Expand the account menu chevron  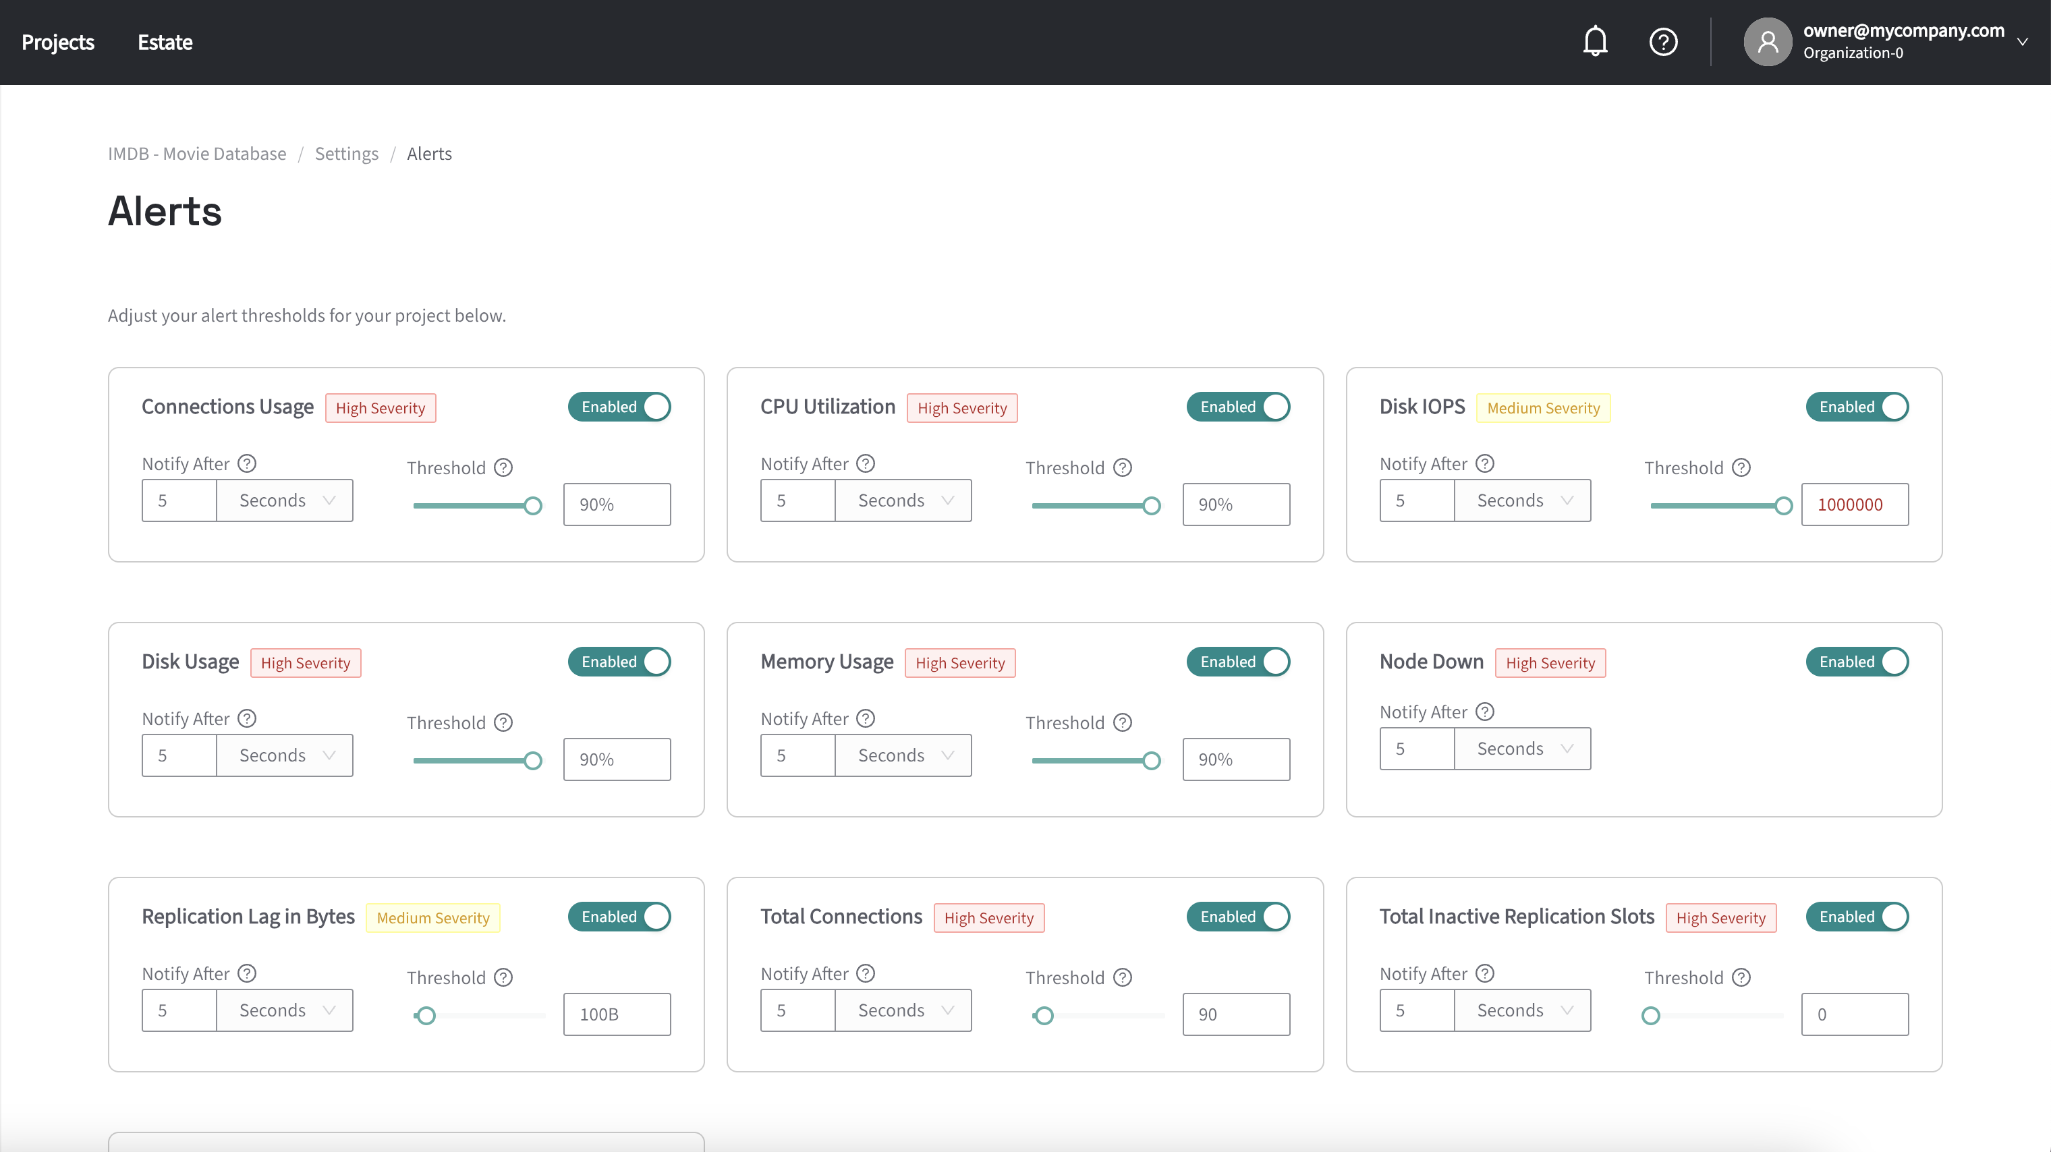(x=2023, y=41)
